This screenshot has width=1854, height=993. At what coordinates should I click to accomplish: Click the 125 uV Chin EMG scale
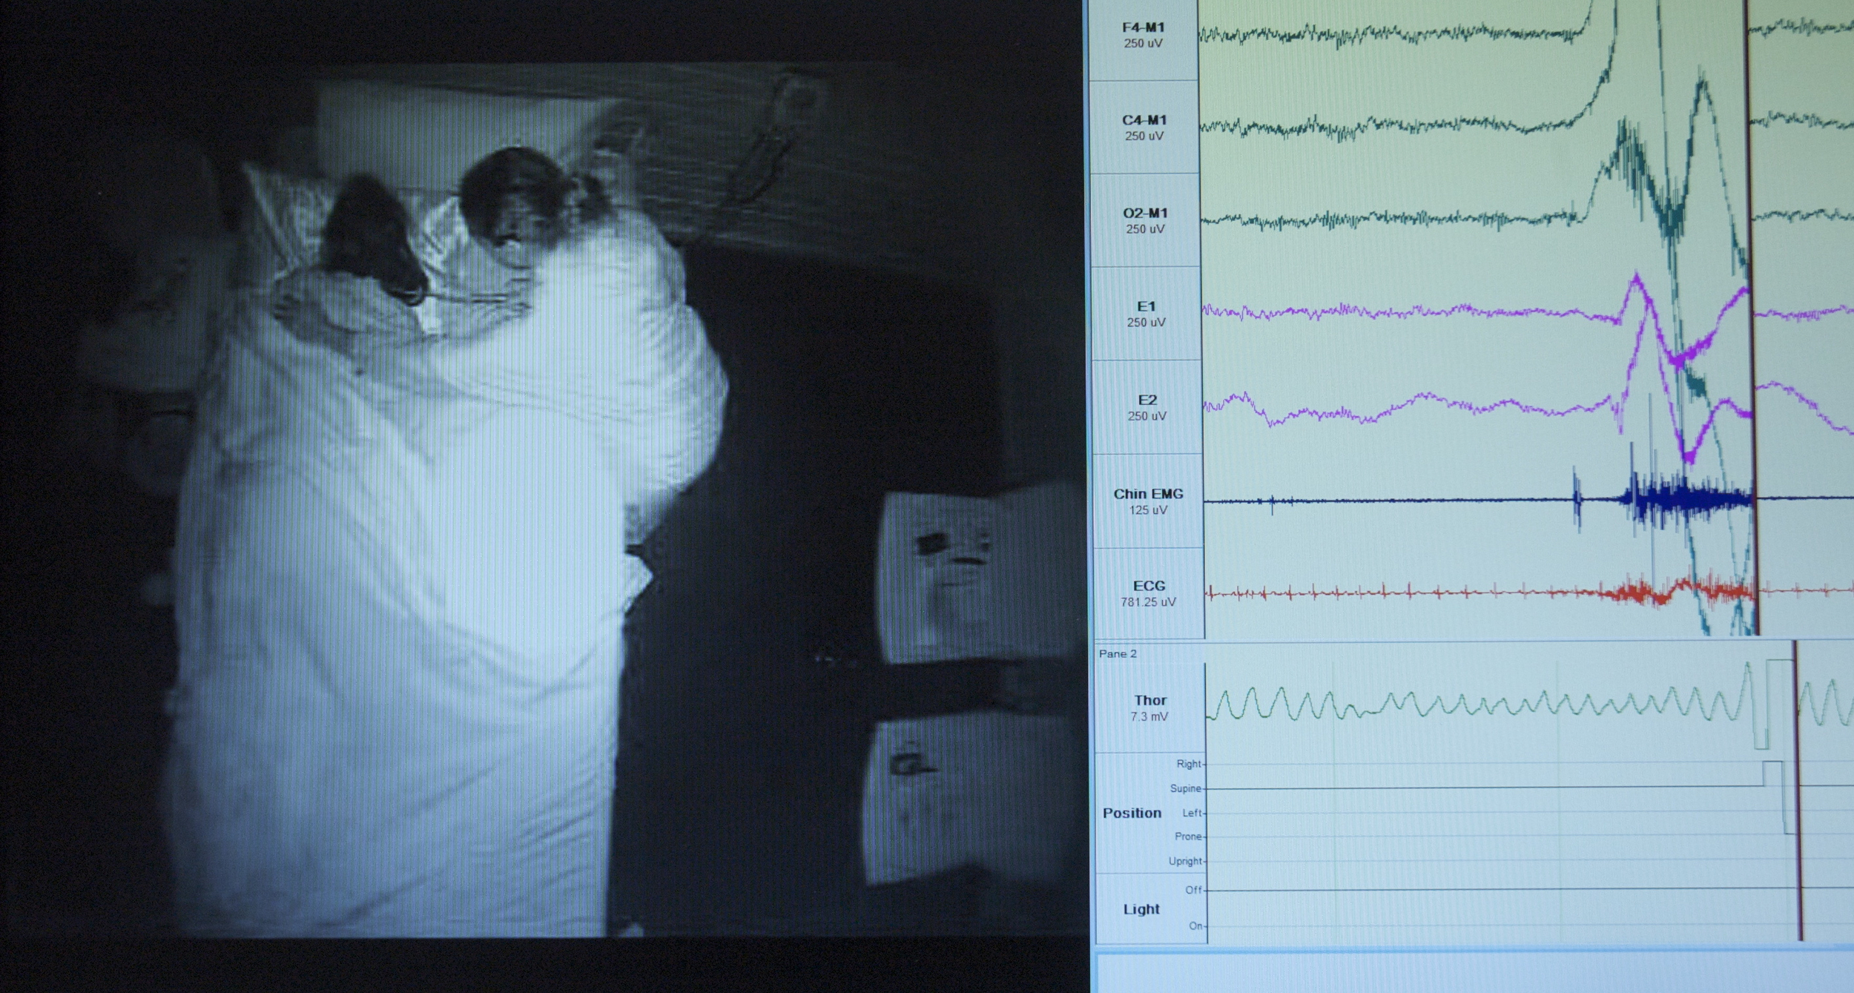click(x=1148, y=510)
